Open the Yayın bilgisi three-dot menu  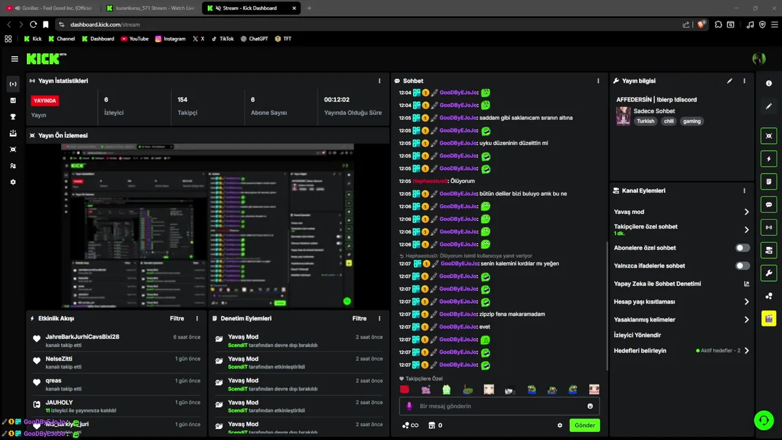tap(744, 81)
